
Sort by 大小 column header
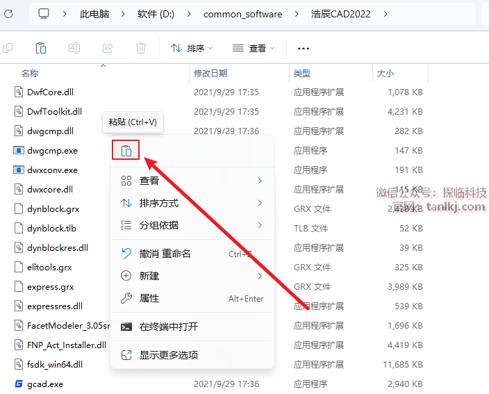pos(386,73)
